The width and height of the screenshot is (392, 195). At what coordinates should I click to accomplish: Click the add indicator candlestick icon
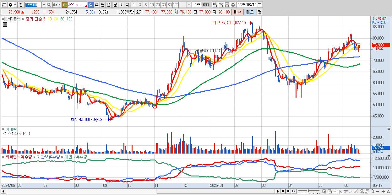(x=215, y=5)
